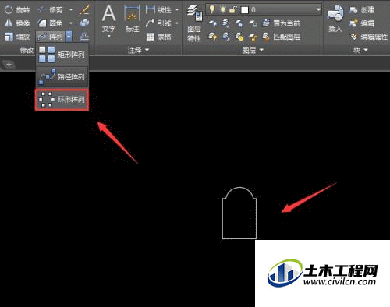The height and width of the screenshot is (307, 390).
Task: Click Match Layer (匹配图层)
Action: pos(281,37)
